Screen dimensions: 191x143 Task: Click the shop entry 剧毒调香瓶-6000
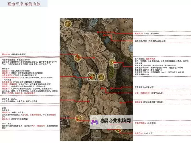[x=142, y=74]
